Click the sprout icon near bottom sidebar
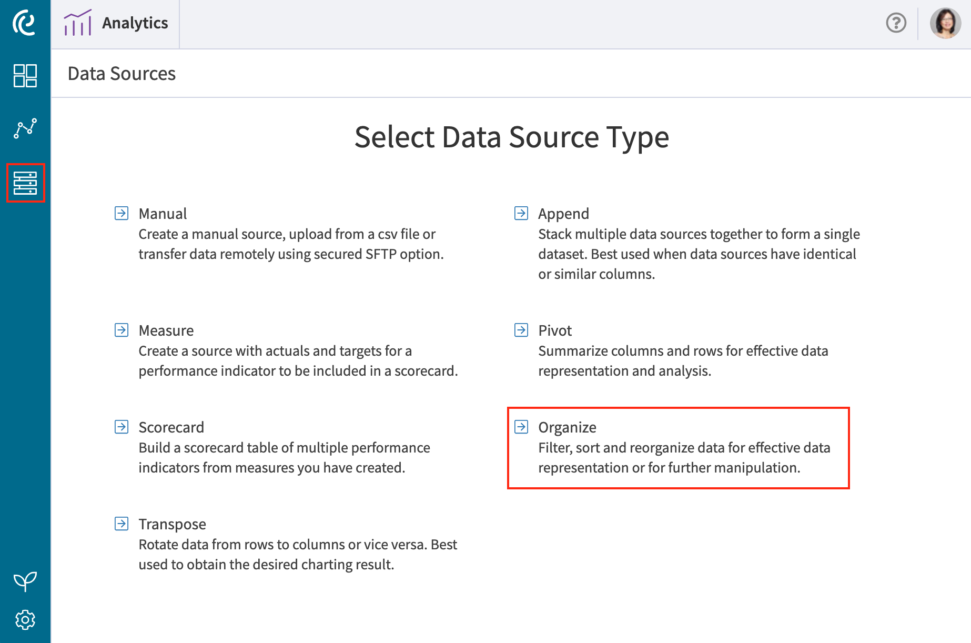This screenshot has width=971, height=643. click(x=25, y=581)
